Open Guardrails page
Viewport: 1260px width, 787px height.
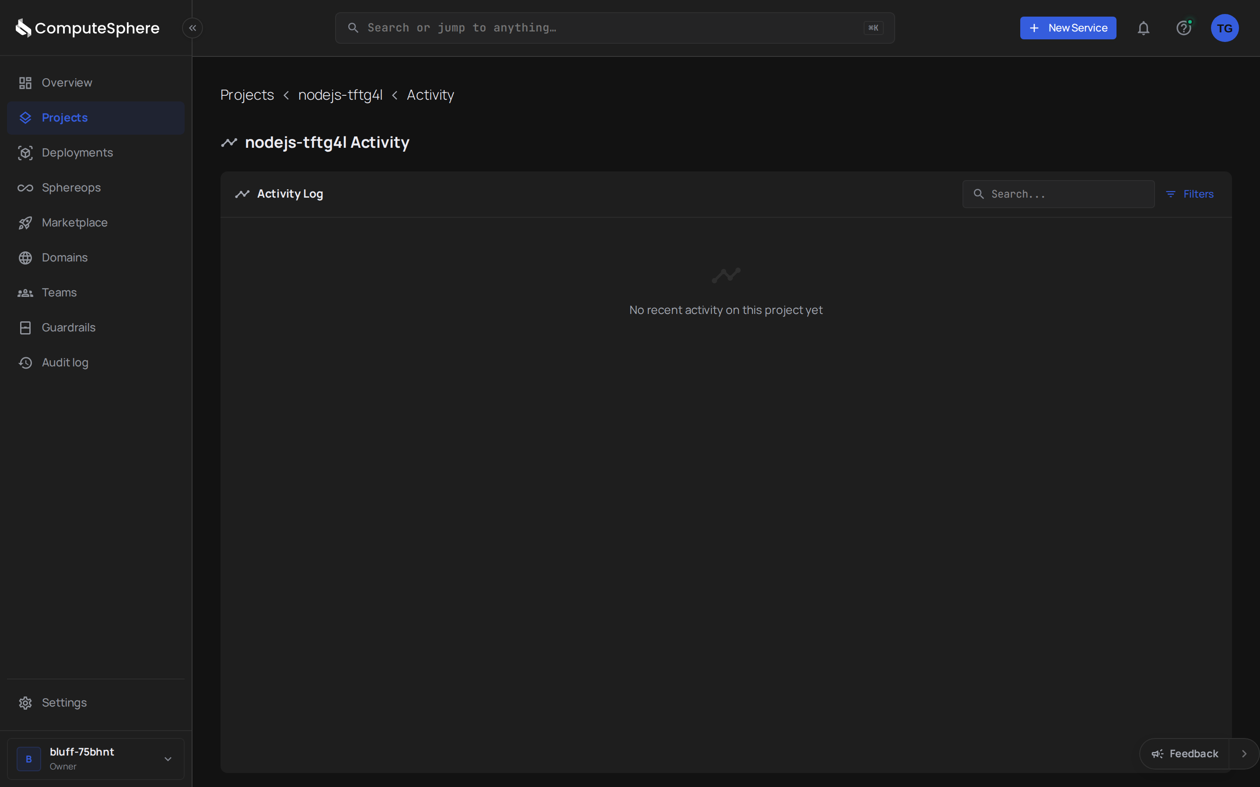(96, 327)
